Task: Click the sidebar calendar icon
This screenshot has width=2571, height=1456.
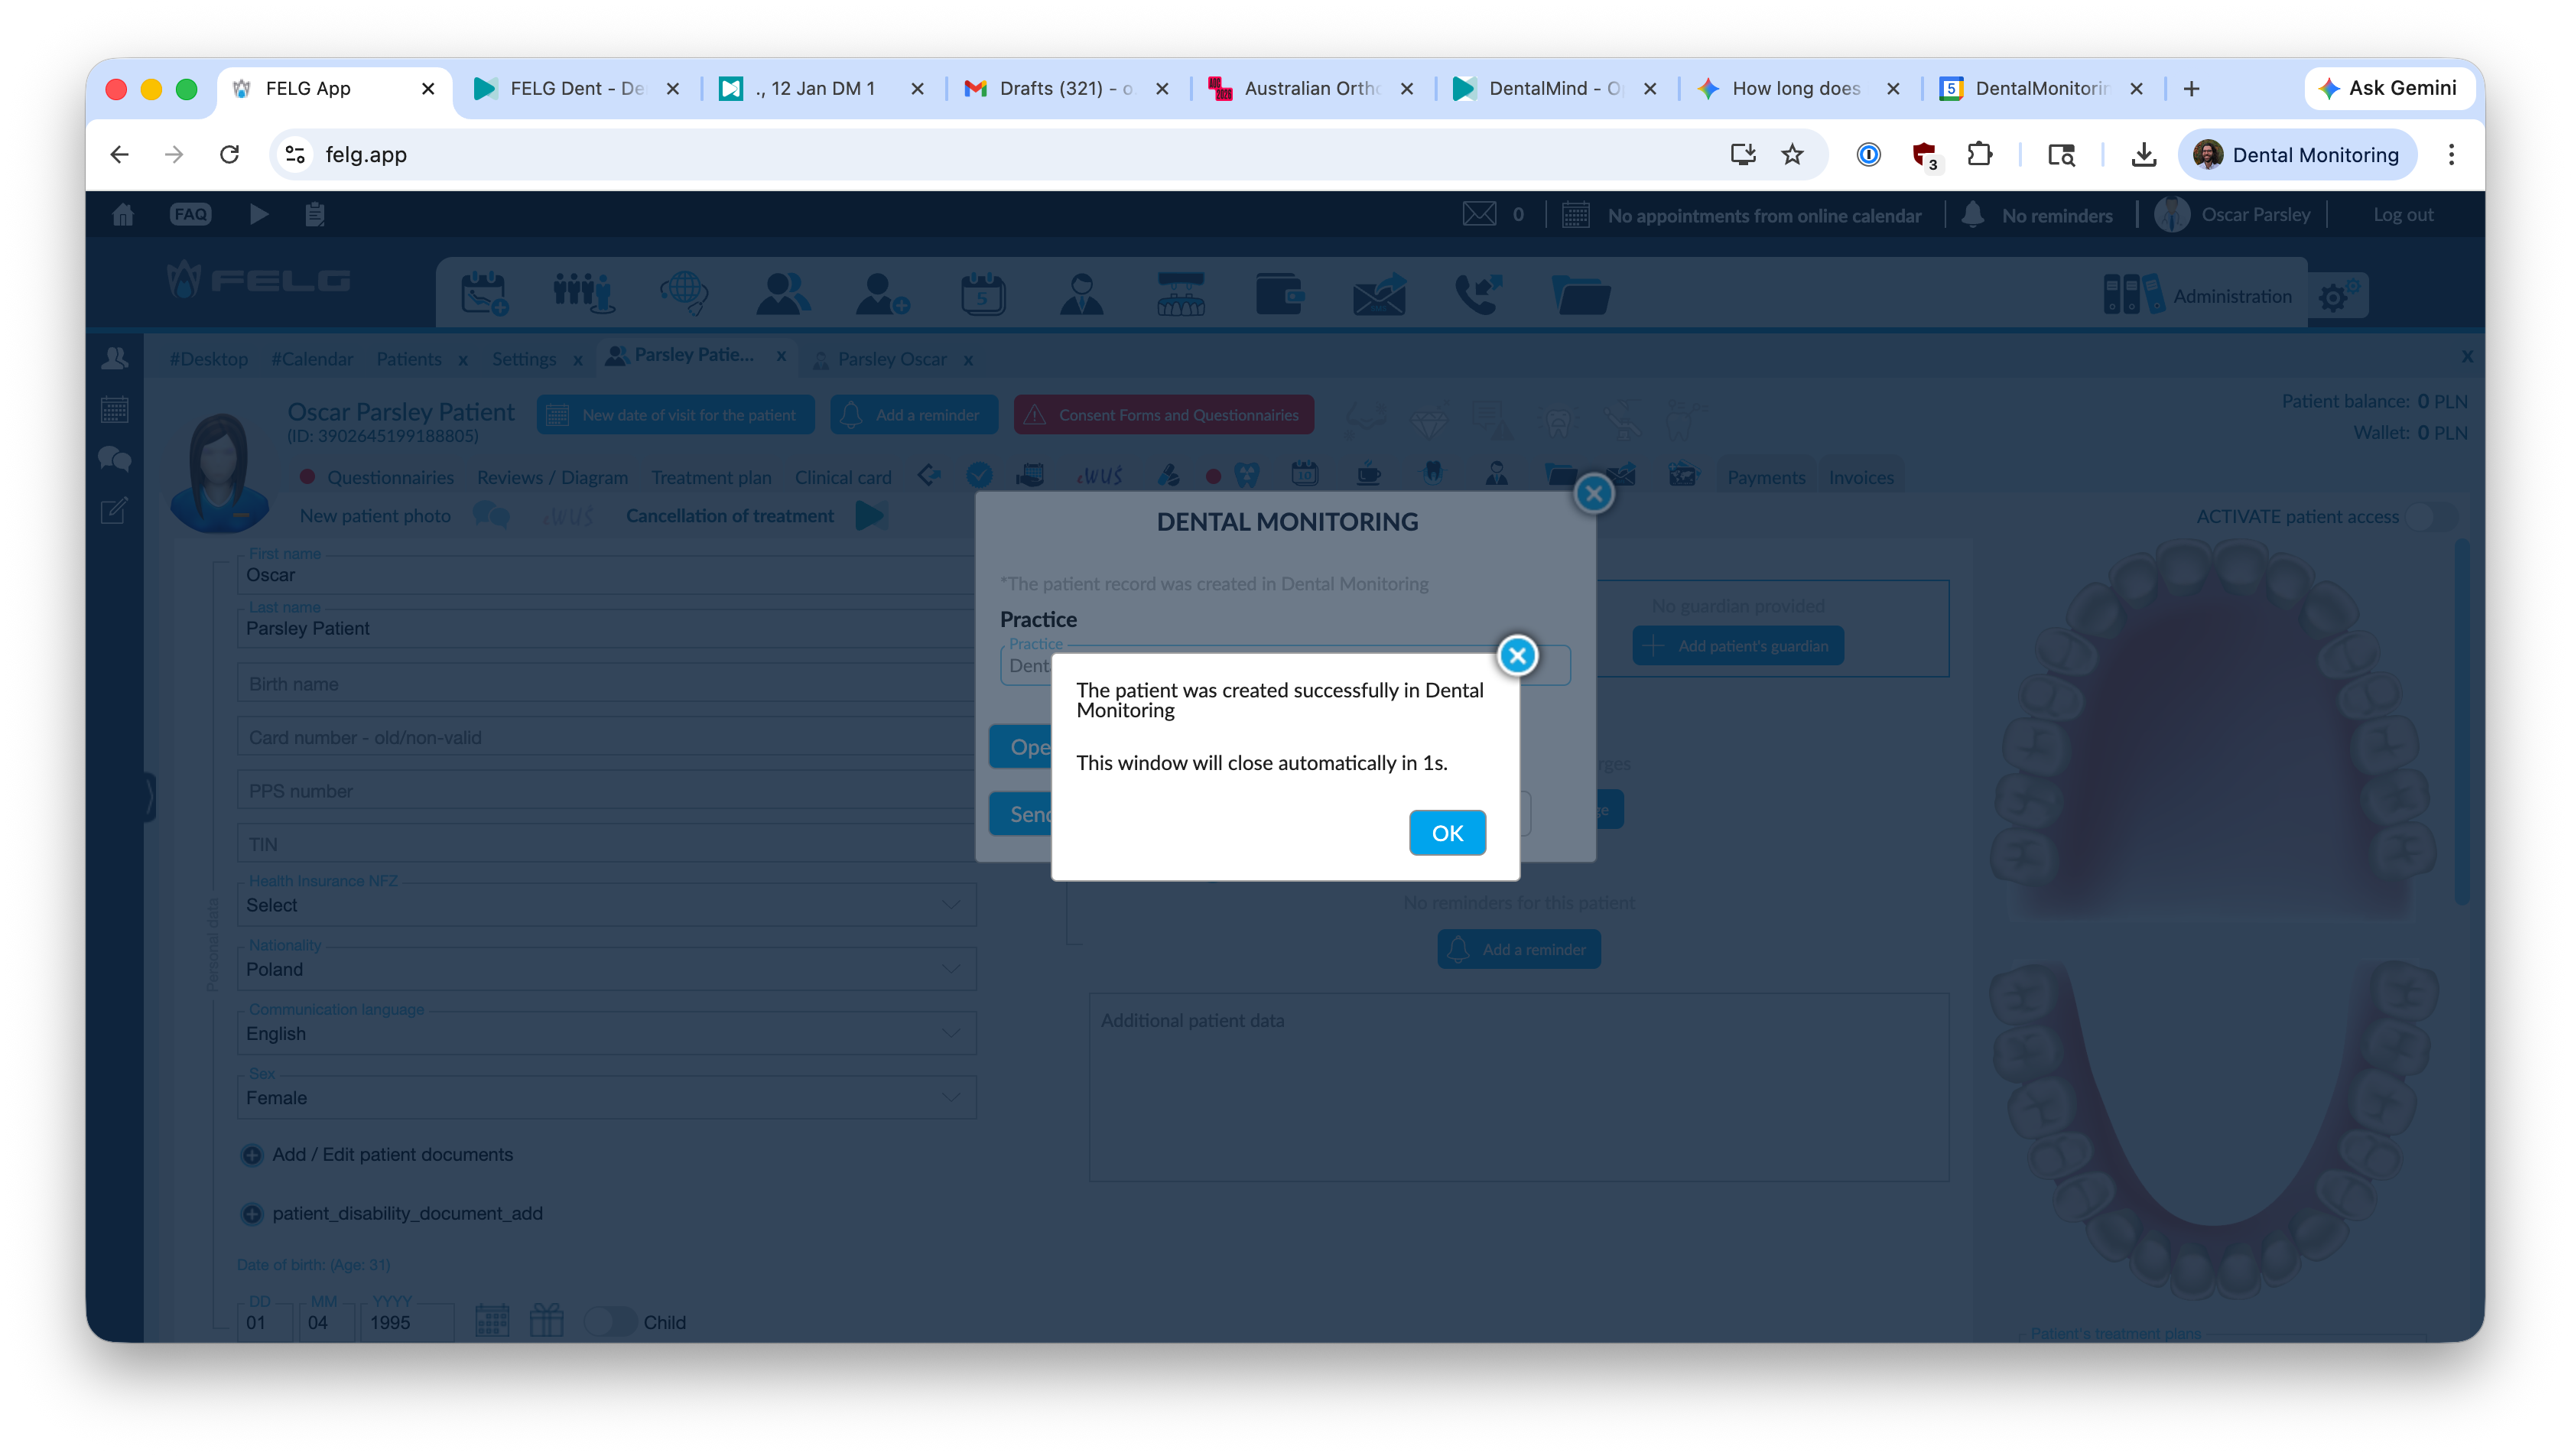Action: (115, 409)
